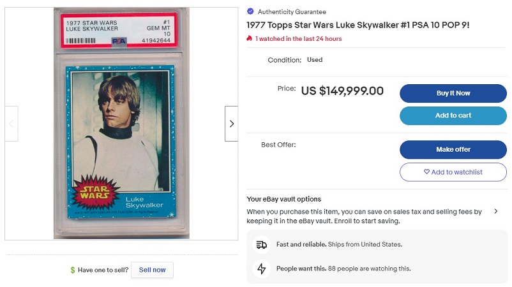The height and width of the screenshot is (287, 512).
Task: Click the '88 people are watching this' text
Action: point(369,269)
